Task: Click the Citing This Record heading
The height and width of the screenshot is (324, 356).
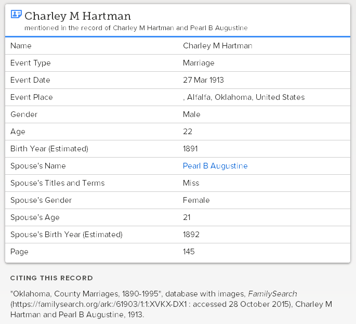Action: (x=51, y=278)
